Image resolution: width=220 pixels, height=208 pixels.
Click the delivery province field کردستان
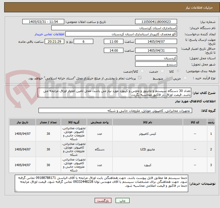coord(156,58)
